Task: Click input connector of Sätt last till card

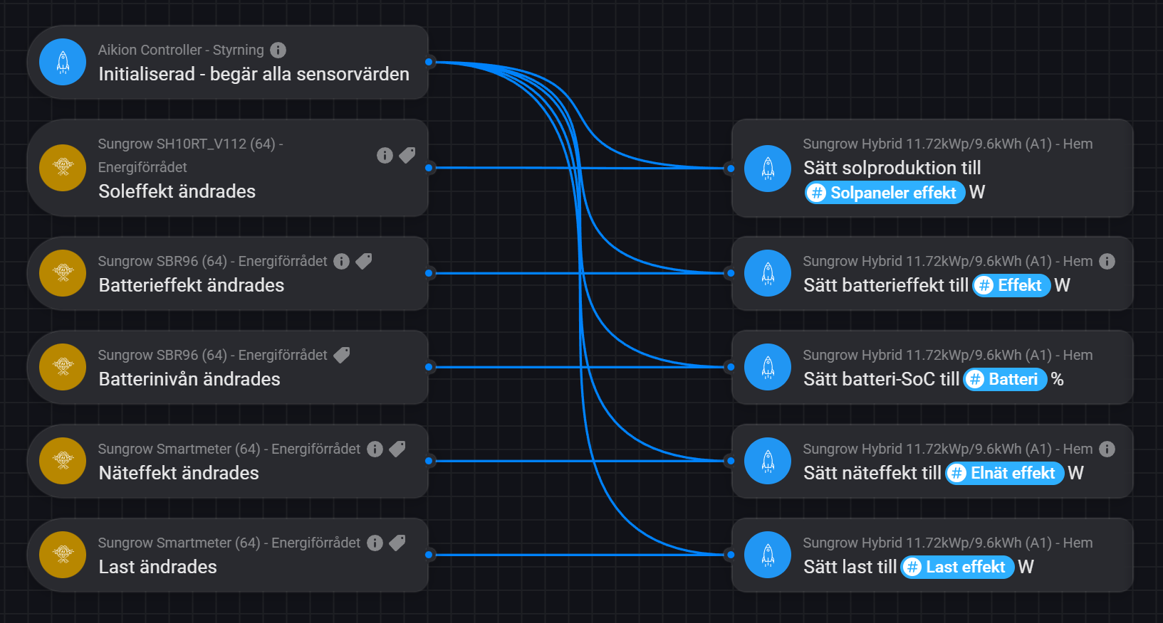Action: pyautogui.click(x=731, y=555)
